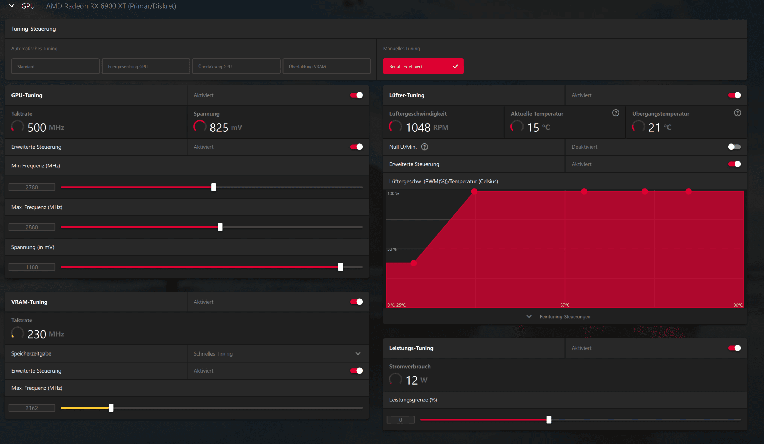
Task: Enable the Null U/Min. toggle
Action: pyautogui.click(x=734, y=147)
